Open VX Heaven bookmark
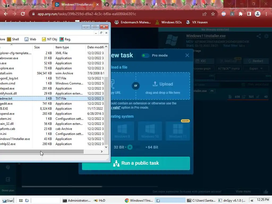Image resolution: width=272 pixels, height=204 pixels. 197,22
